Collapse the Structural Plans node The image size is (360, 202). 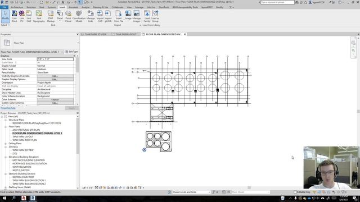click(x=6, y=120)
